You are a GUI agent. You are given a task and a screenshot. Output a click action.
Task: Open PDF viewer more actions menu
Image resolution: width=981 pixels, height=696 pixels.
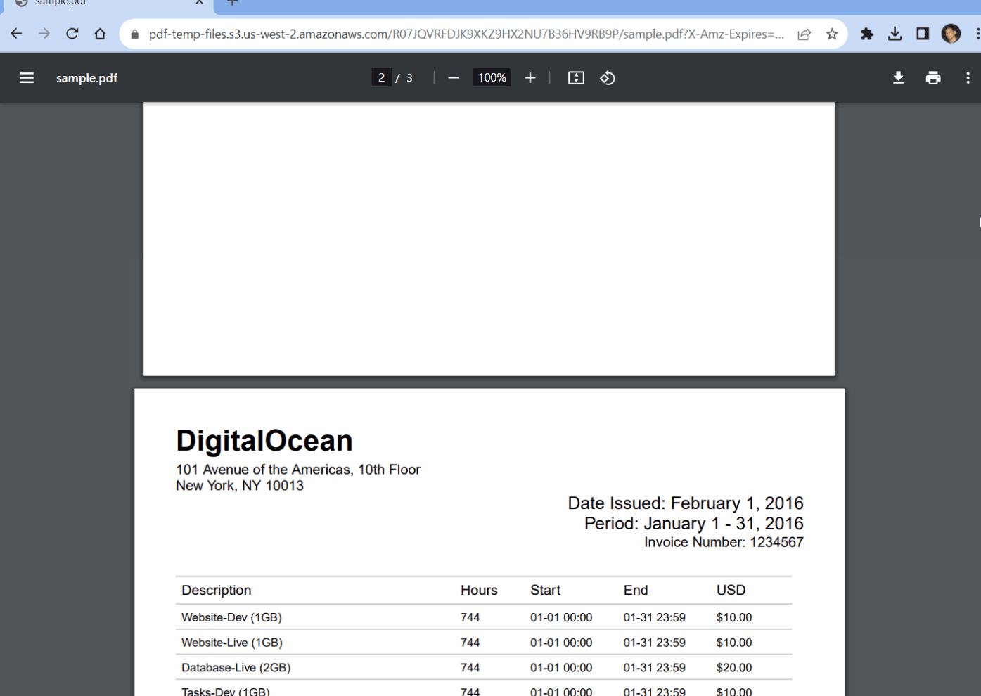click(968, 78)
